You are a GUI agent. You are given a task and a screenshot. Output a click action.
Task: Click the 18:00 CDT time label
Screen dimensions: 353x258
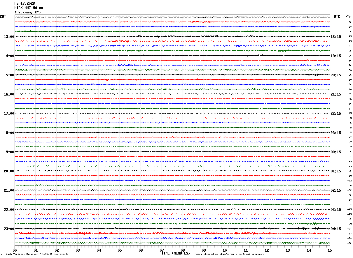point(9,133)
